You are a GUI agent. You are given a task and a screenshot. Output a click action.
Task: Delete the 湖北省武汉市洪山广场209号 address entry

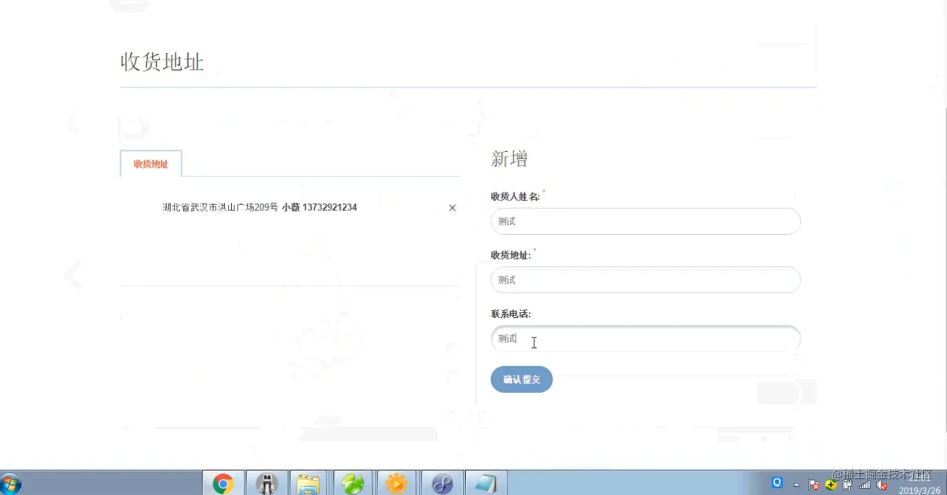(452, 208)
